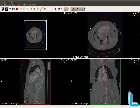This screenshot has height=108, width=140.
Task: Click the 3D Planes preview box
Action: [x=35, y=35]
